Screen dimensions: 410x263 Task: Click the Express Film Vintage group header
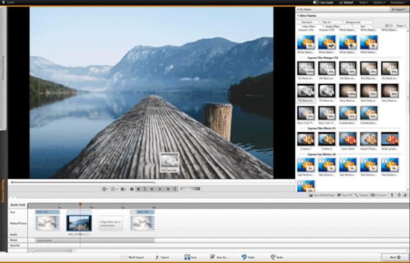tap(323, 58)
